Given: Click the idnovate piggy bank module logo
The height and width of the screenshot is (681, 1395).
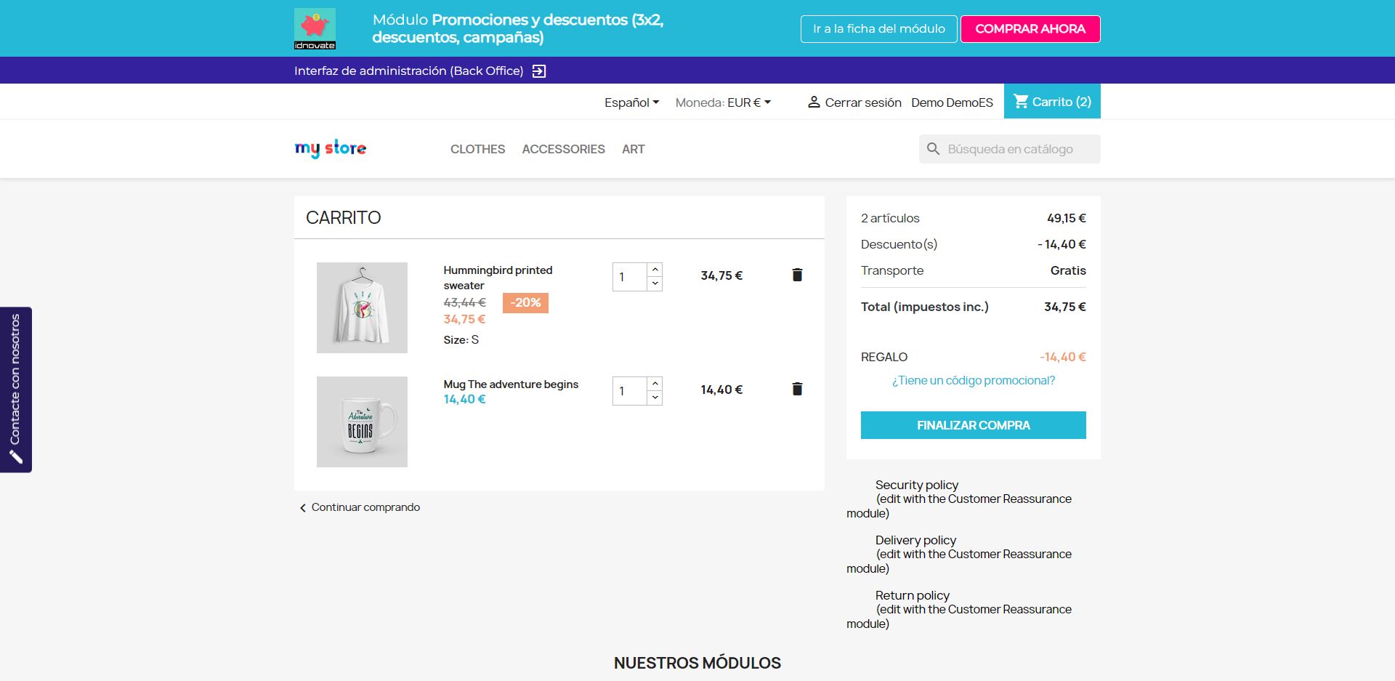Looking at the screenshot, I should (x=315, y=29).
